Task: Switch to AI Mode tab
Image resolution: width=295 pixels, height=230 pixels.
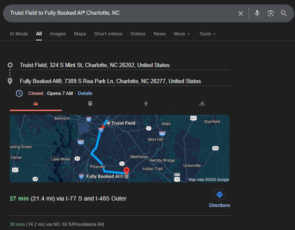Action: [19, 34]
